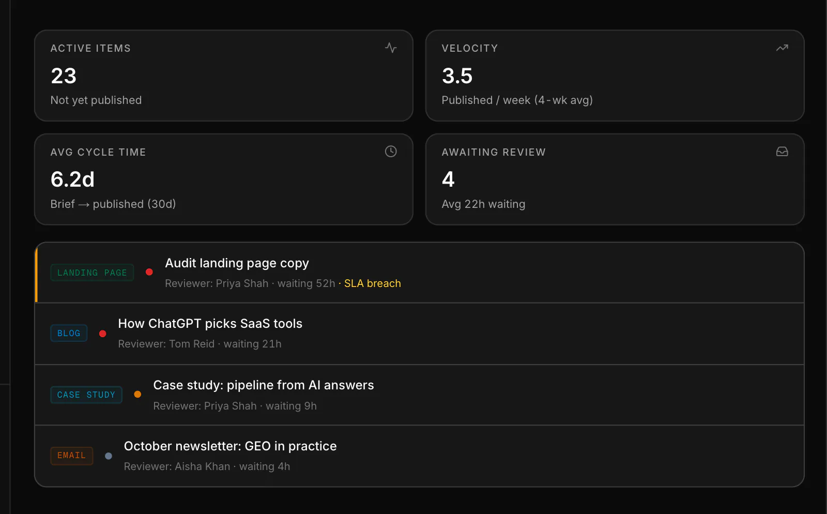Click the inbox icon on Awaiting Review card
This screenshot has height=514, width=827.
(x=782, y=152)
